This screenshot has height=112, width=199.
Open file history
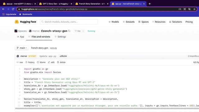[x=30, y=62]
